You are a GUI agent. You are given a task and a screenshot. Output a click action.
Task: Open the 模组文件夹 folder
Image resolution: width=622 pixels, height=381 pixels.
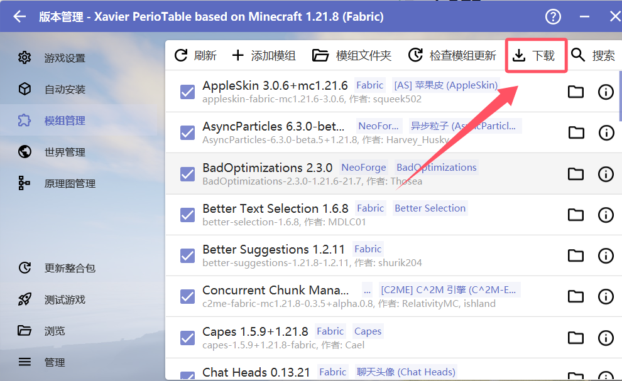point(352,55)
